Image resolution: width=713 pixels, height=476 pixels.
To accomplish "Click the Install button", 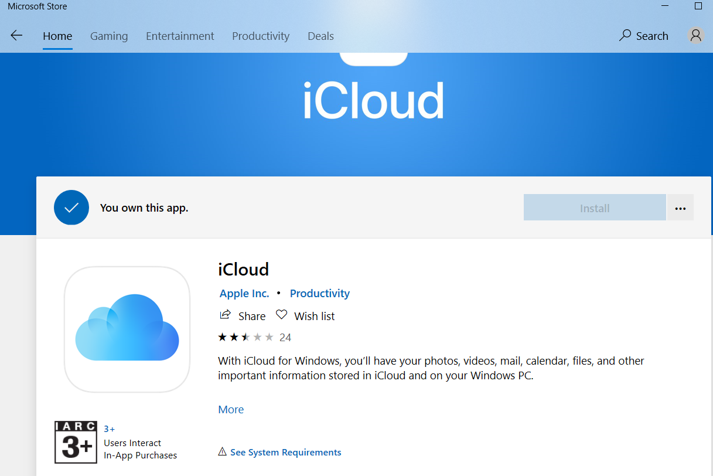I will pyautogui.click(x=595, y=208).
